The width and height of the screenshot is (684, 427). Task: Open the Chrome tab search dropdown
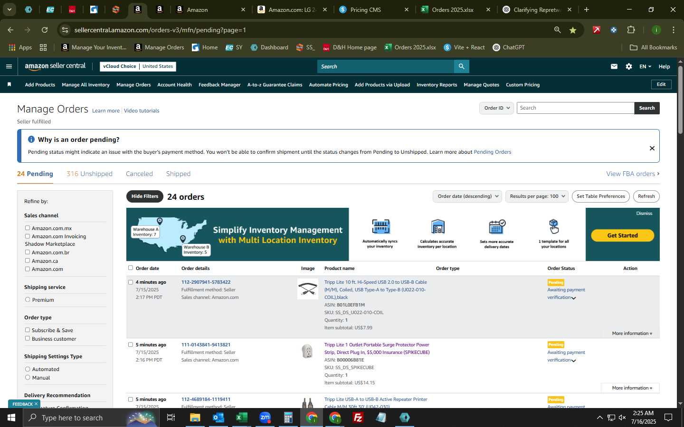coord(9,9)
